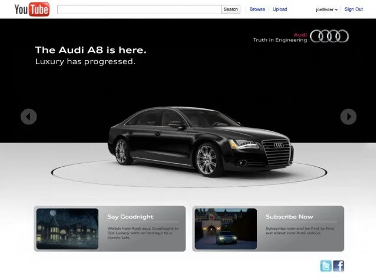Open the Subscribe Now car thumbnail
The height and width of the screenshot is (278, 377).
tap(226, 229)
